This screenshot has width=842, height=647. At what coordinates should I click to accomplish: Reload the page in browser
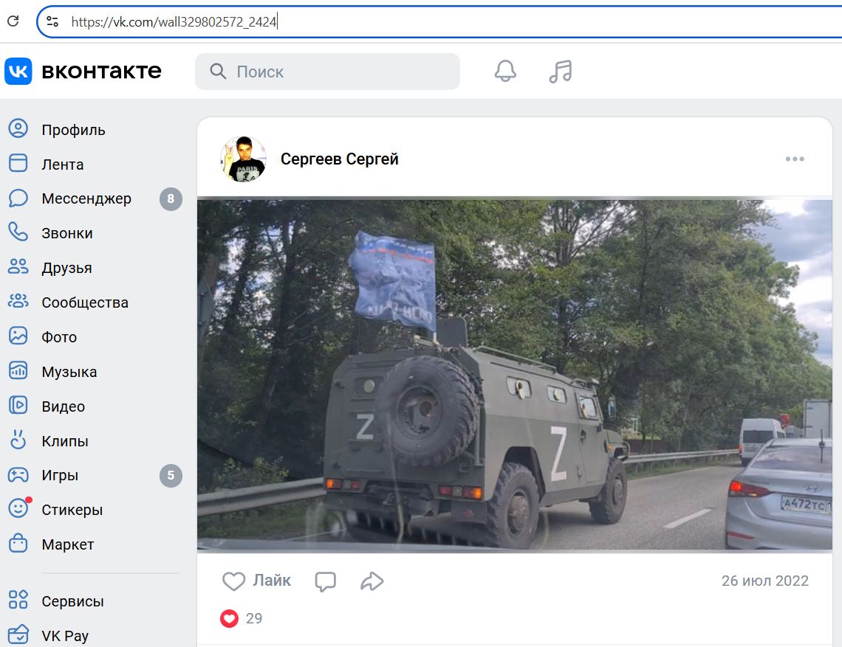[13, 21]
